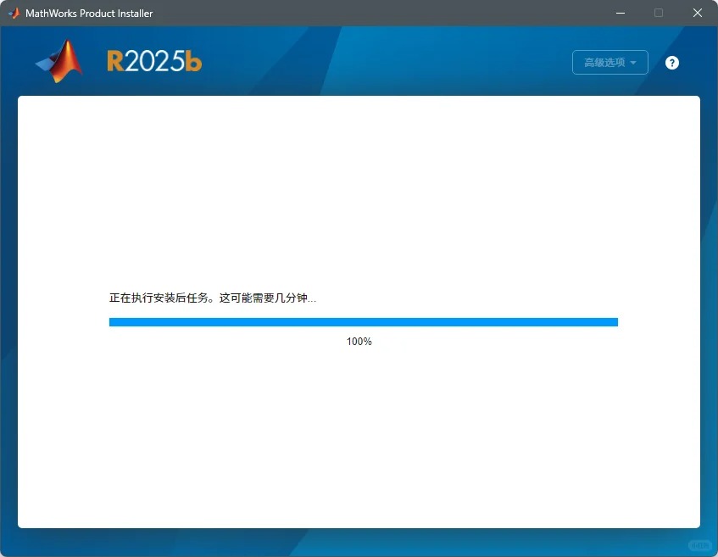Close the MathWorks Product Installer window
The height and width of the screenshot is (557, 718).
[697, 13]
